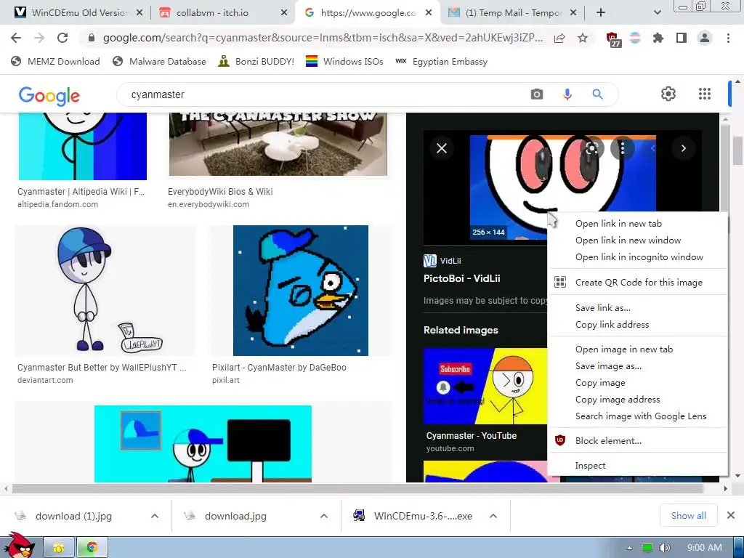Close the collabvm itch.io tab
Image resolution: width=744 pixels, height=558 pixels.
(284, 13)
